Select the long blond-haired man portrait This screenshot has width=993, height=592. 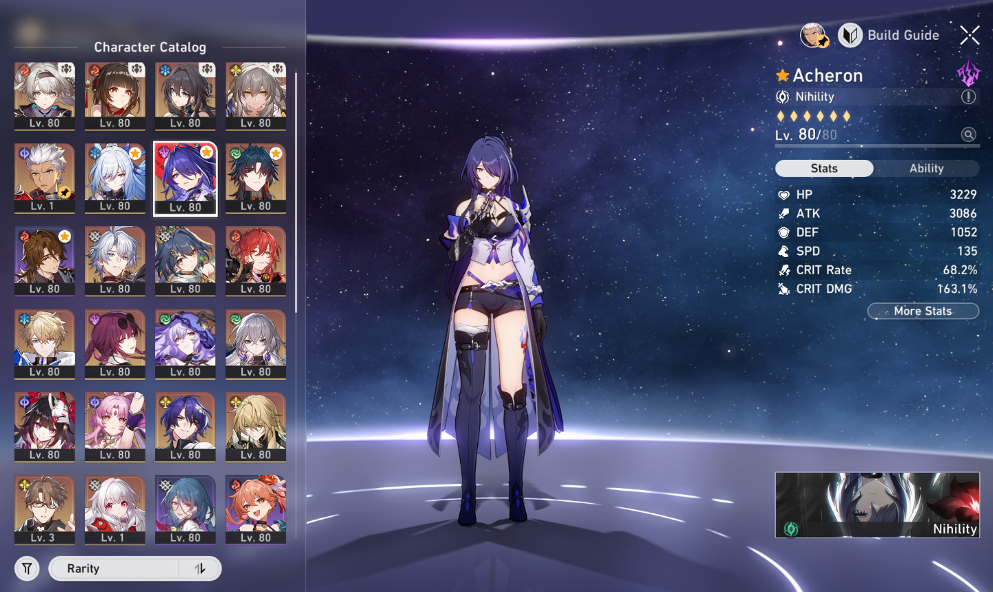(256, 427)
